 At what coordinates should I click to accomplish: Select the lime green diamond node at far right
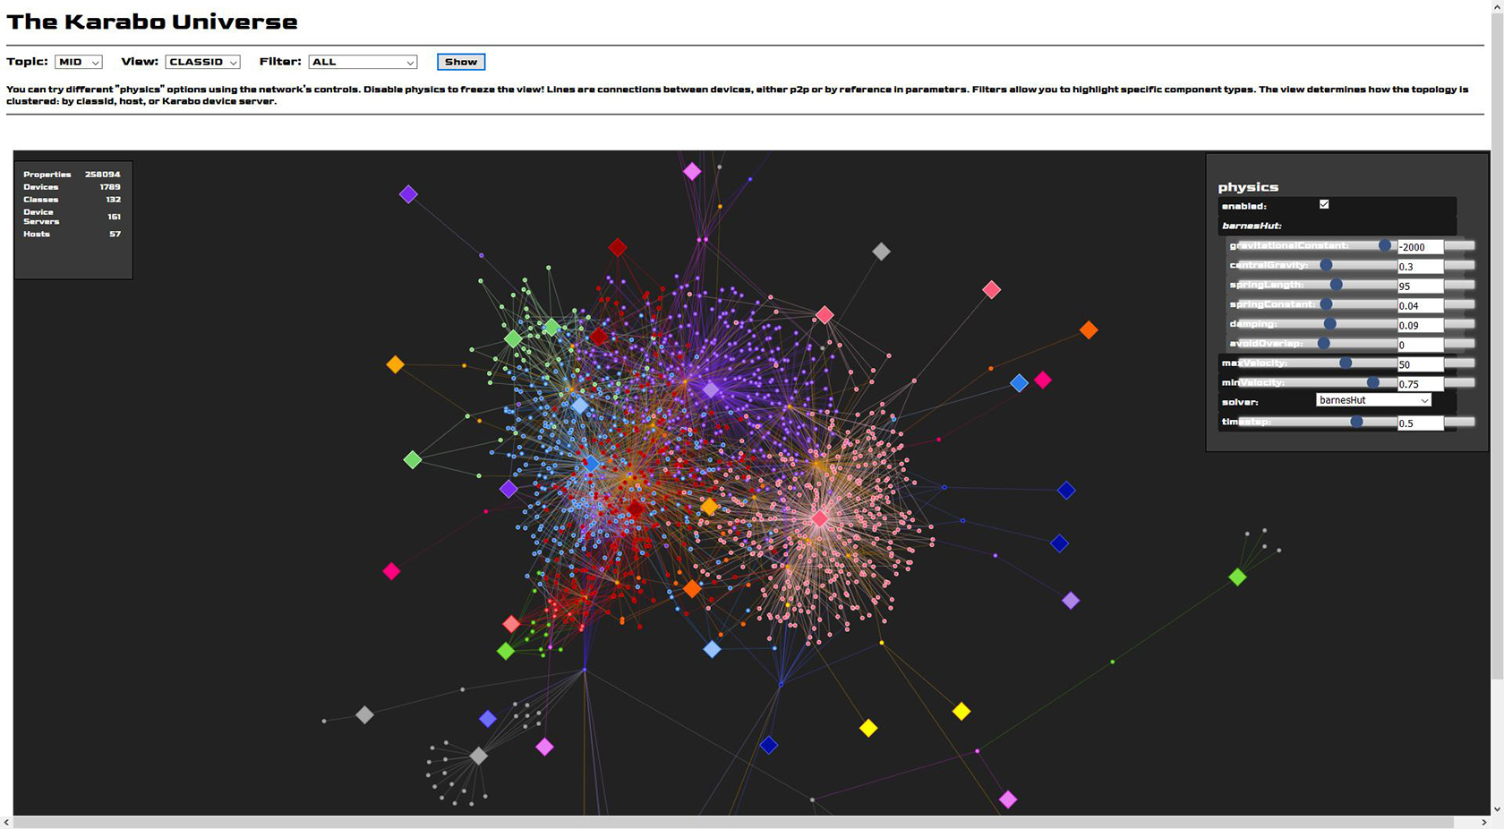[1237, 577]
